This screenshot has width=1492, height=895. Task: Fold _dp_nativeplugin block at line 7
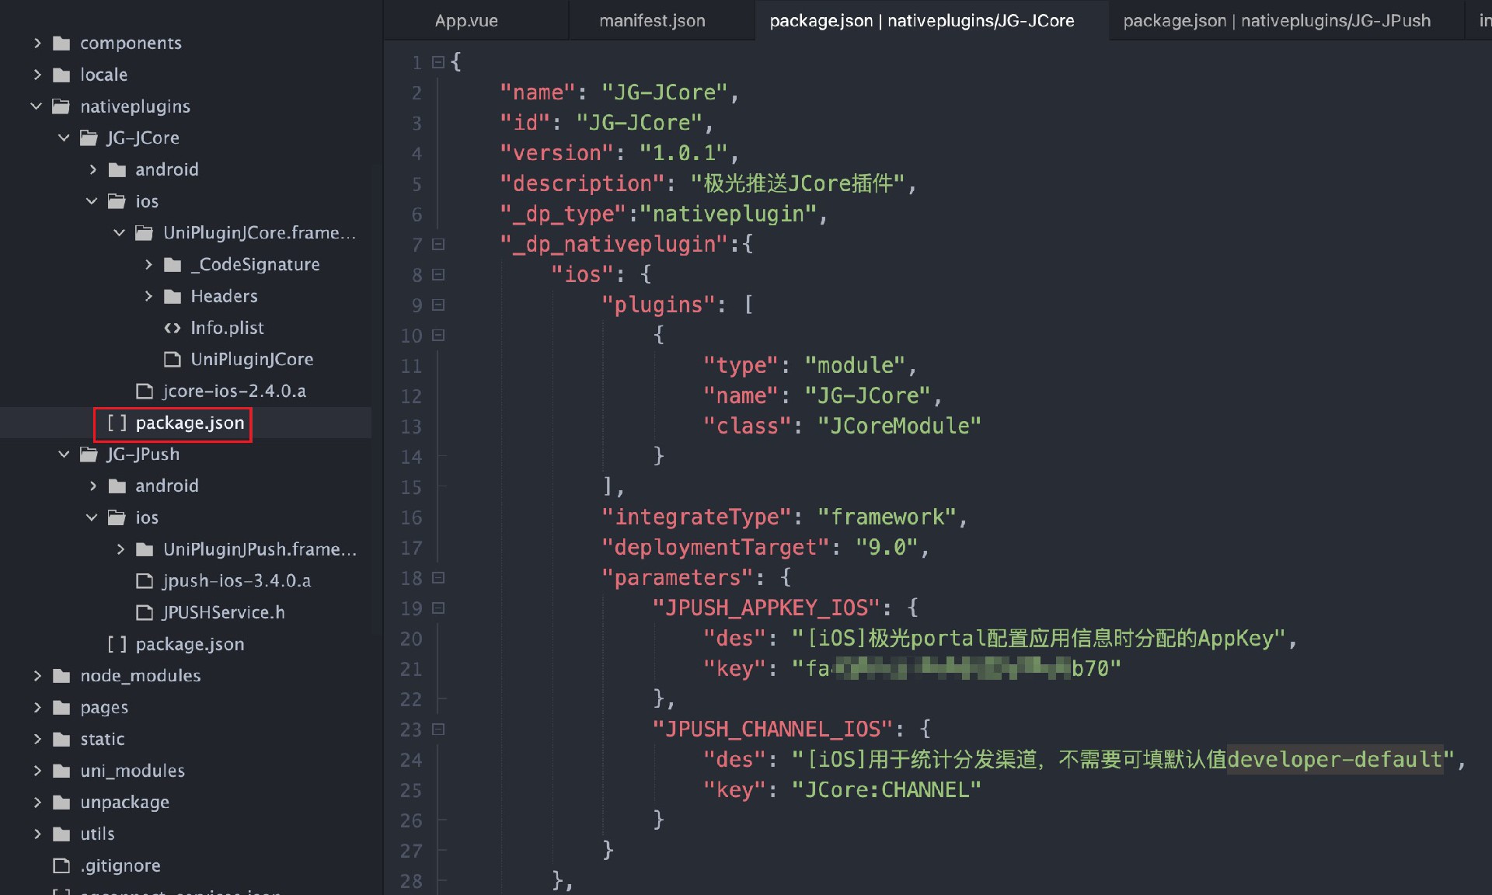(x=438, y=244)
